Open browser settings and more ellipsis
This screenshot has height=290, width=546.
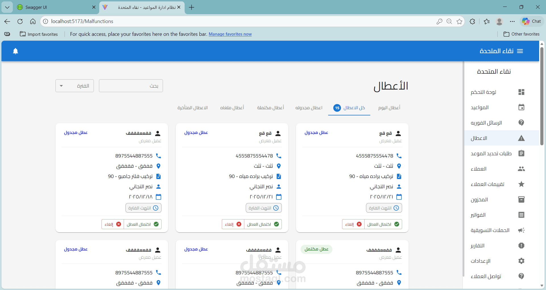[x=512, y=21]
